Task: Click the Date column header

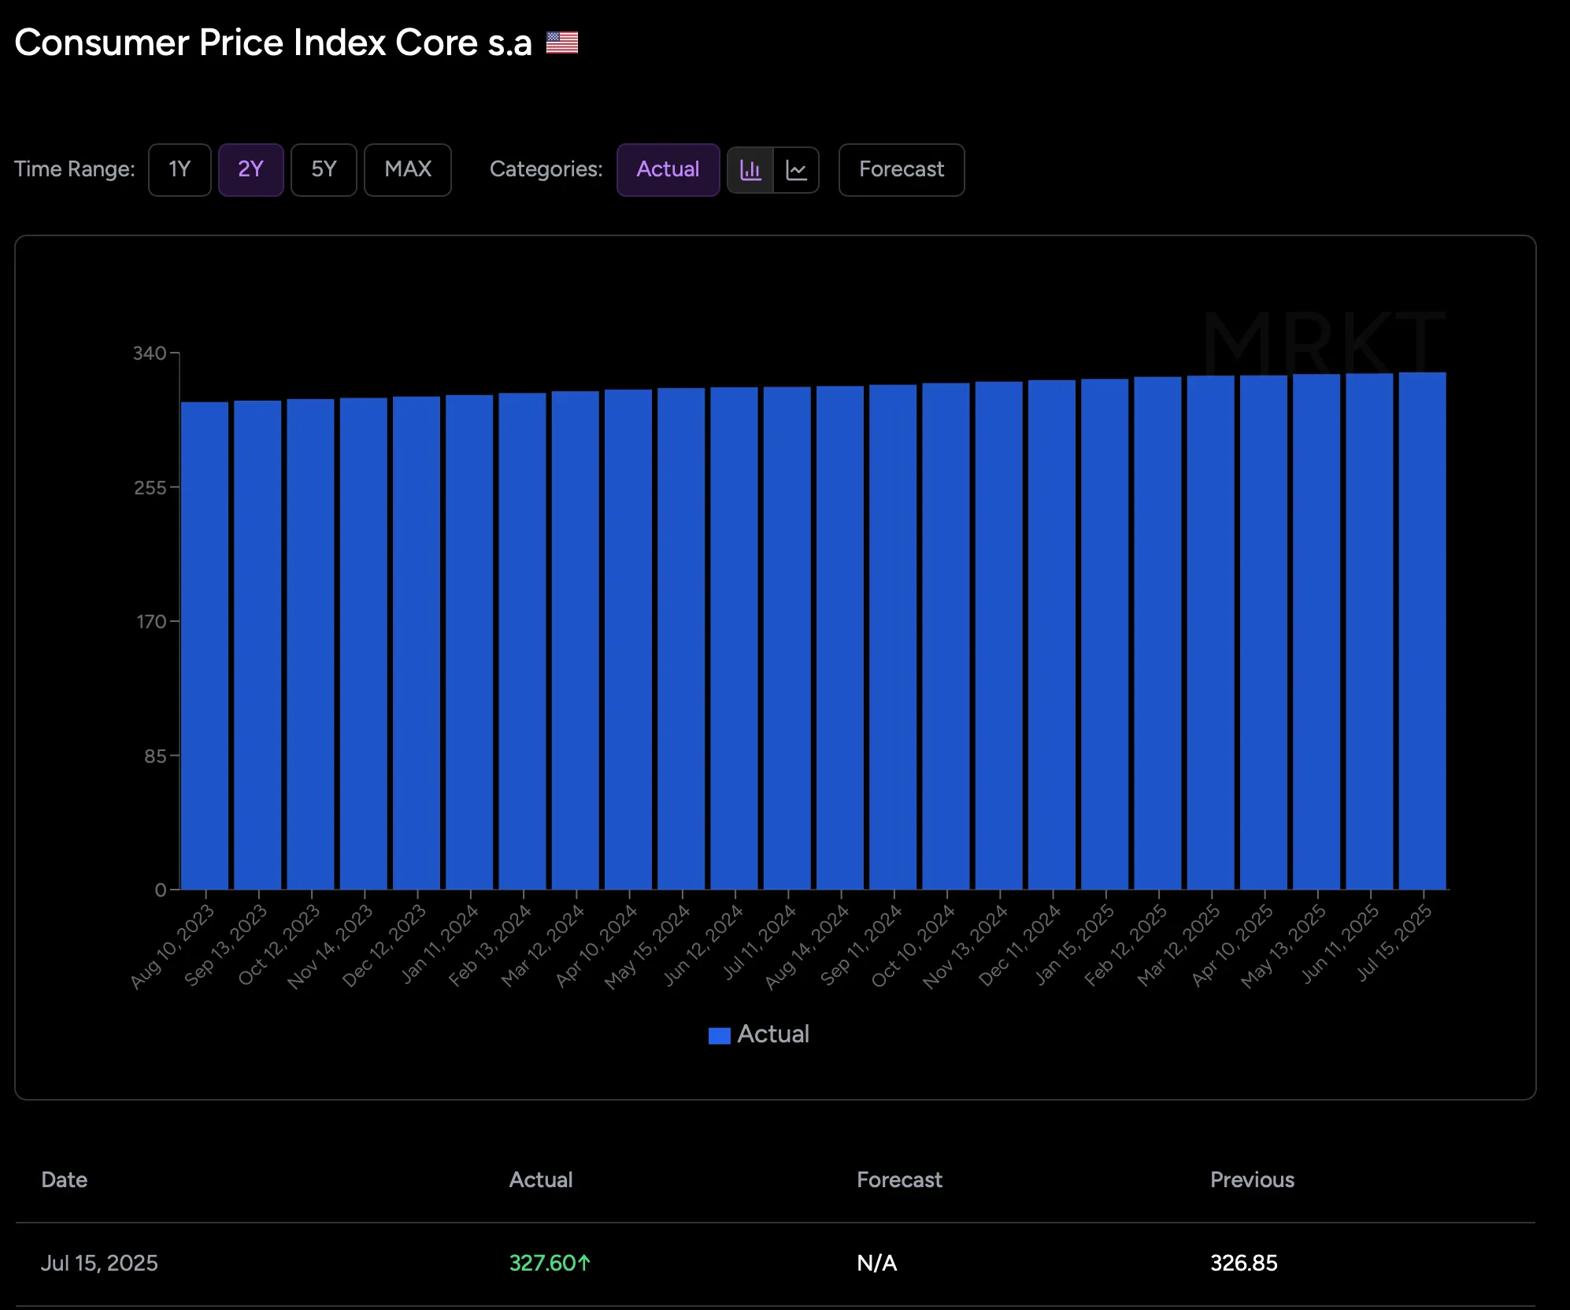Action: [64, 1180]
